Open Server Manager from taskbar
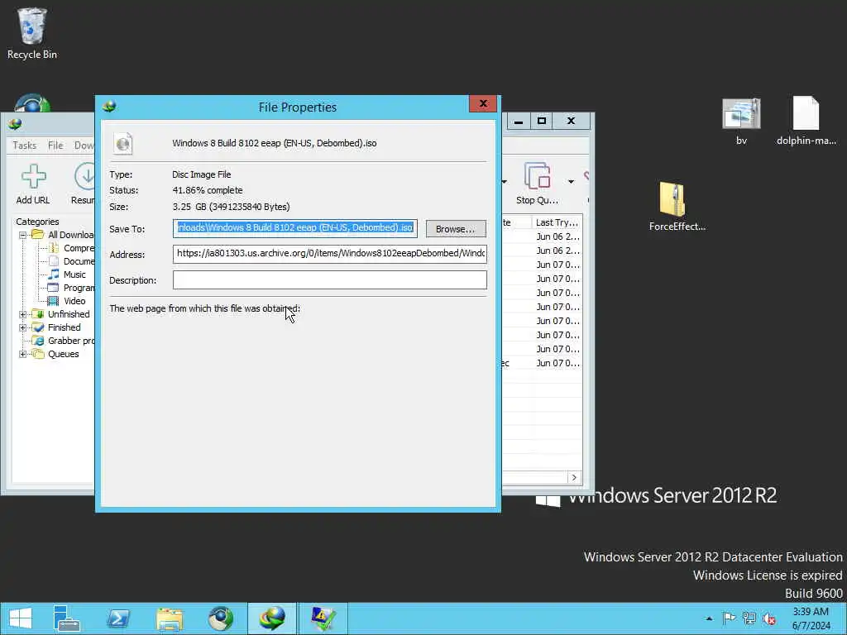 [66, 618]
